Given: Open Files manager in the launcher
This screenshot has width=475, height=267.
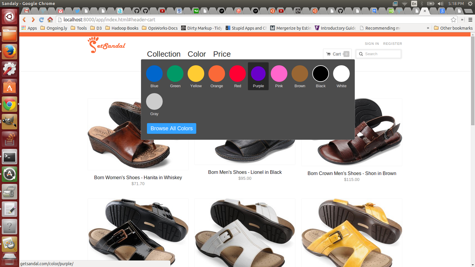Looking at the screenshot, I should [9, 34].
